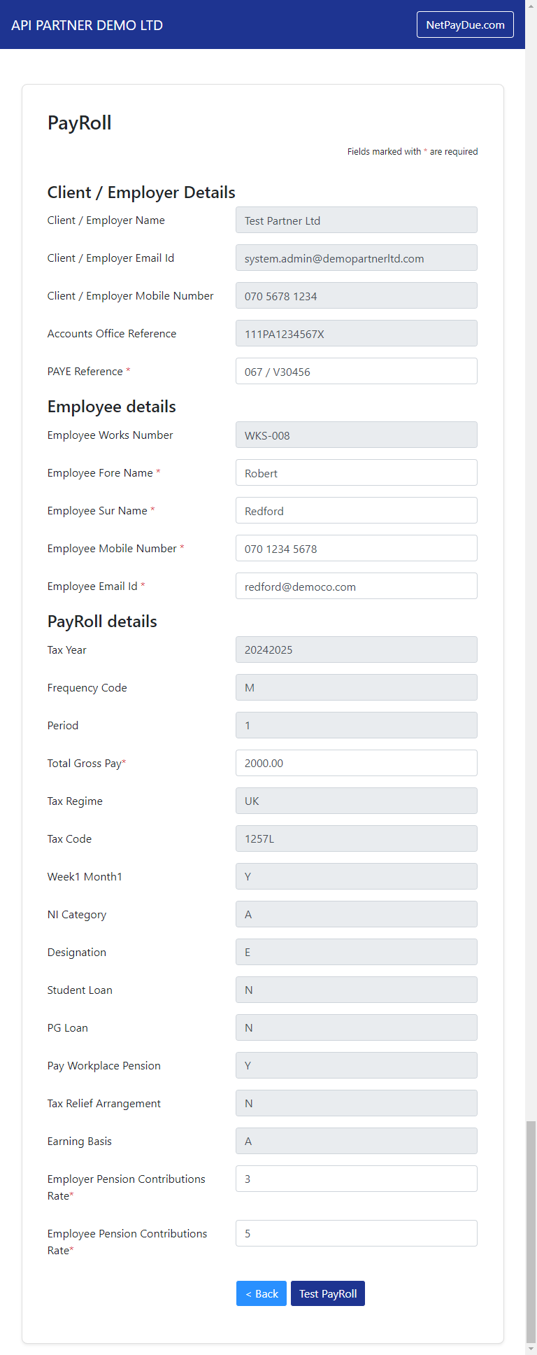Focus the Employee Fore Name field
The image size is (537, 1355).
point(357,472)
